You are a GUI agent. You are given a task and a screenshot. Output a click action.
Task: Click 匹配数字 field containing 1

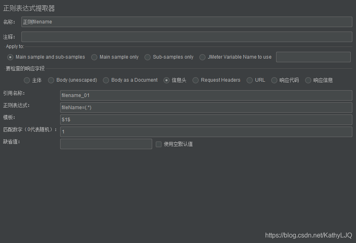pos(206,131)
